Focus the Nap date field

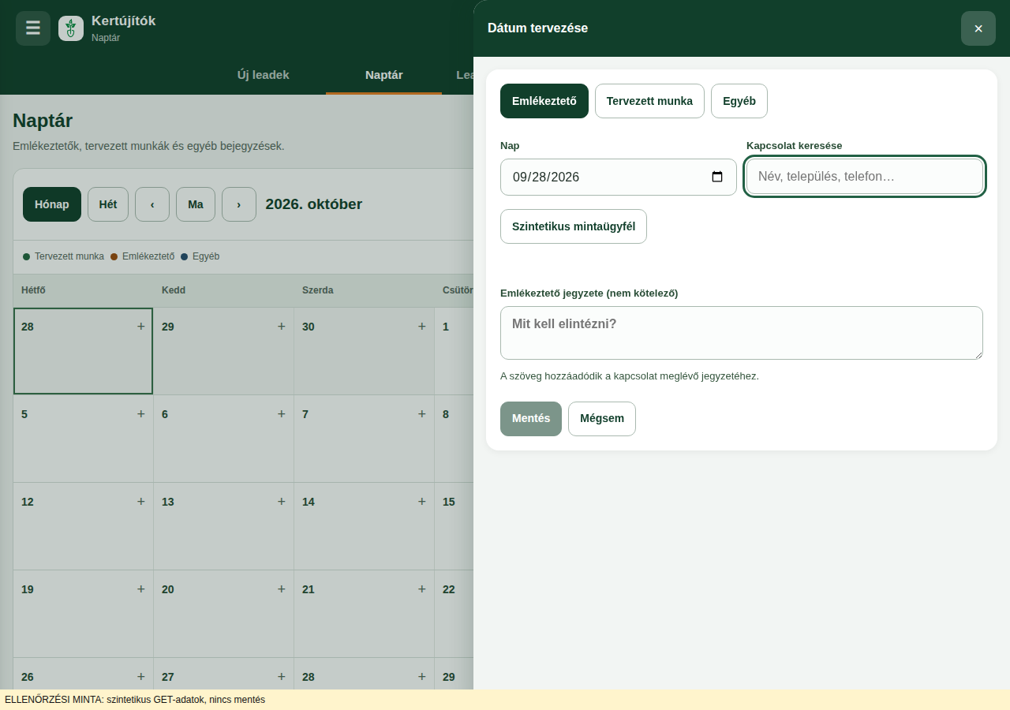tap(619, 177)
